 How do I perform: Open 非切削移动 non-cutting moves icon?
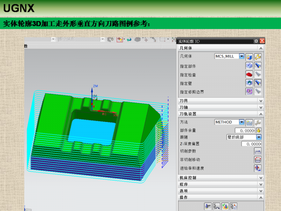tap(258, 160)
